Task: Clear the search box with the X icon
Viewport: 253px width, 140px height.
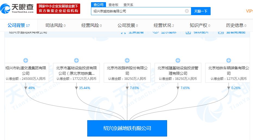Action: point(187,11)
